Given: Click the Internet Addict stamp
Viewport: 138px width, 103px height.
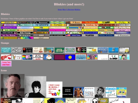Looking at the screenshot, I should [x=103, y=50].
